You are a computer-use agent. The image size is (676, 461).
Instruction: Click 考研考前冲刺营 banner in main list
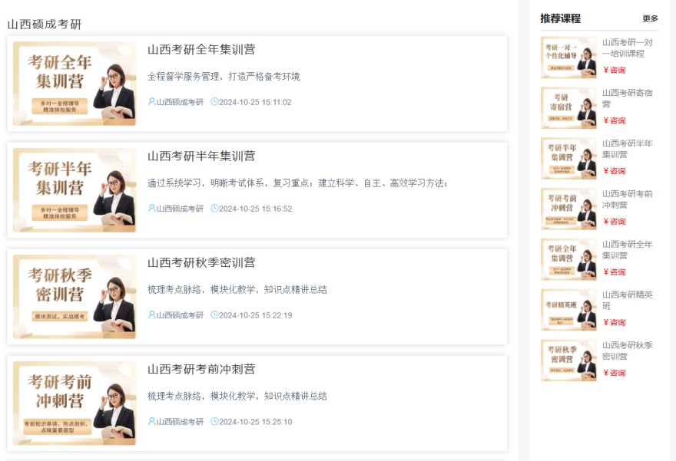75,403
